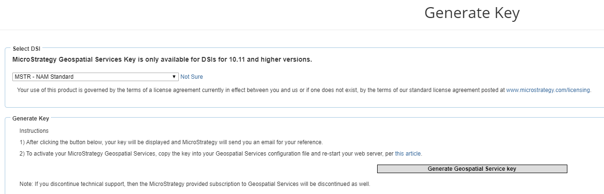Click the Generate Key section legend
604x194 pixels.
point(30,119)
